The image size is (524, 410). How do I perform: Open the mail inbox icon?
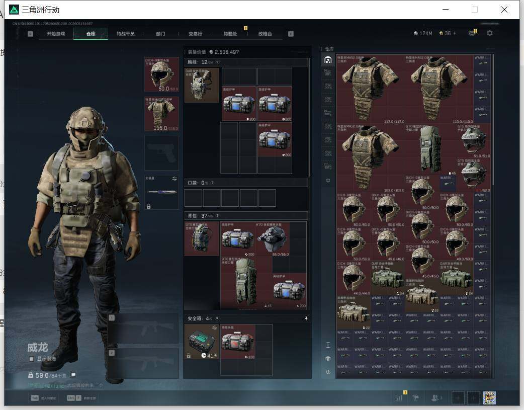472,33
